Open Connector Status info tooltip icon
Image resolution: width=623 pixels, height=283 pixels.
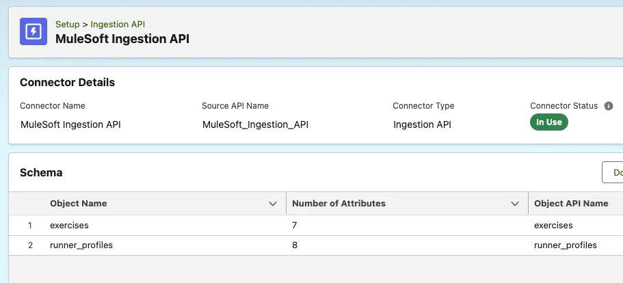tap(609, 106)
